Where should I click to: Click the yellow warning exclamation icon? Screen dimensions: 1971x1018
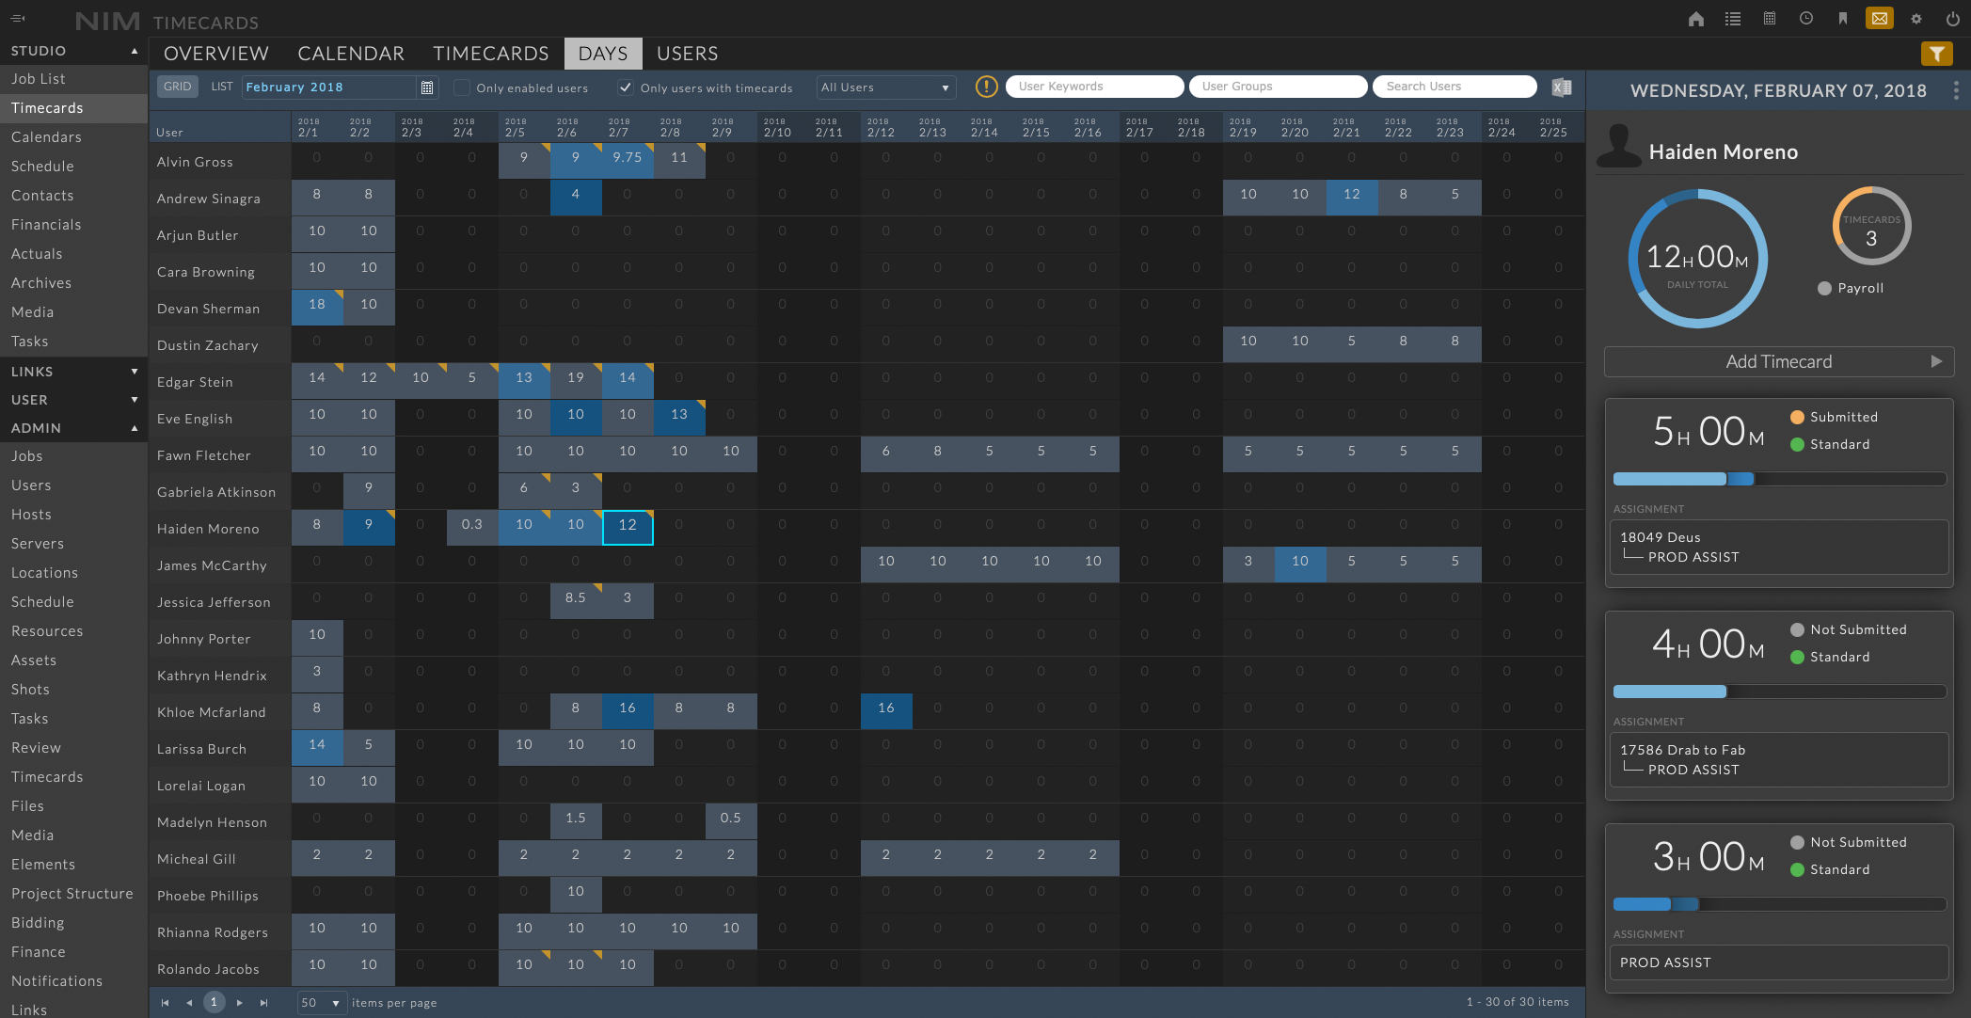click(x=986, y=87)
